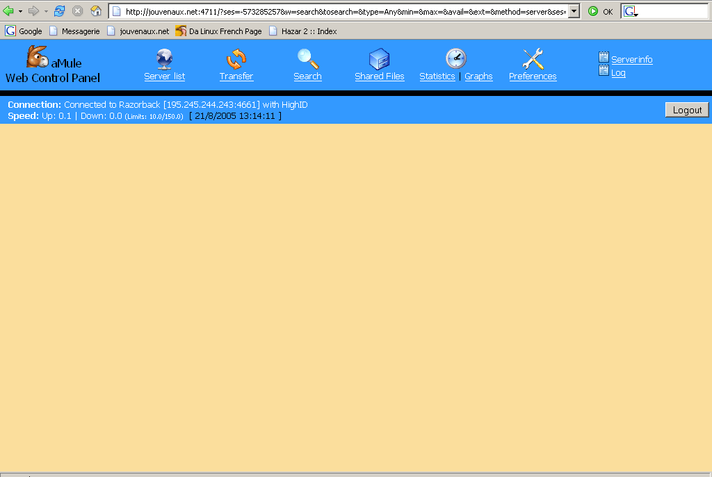Click the green OK go button

tap(600, 11)
